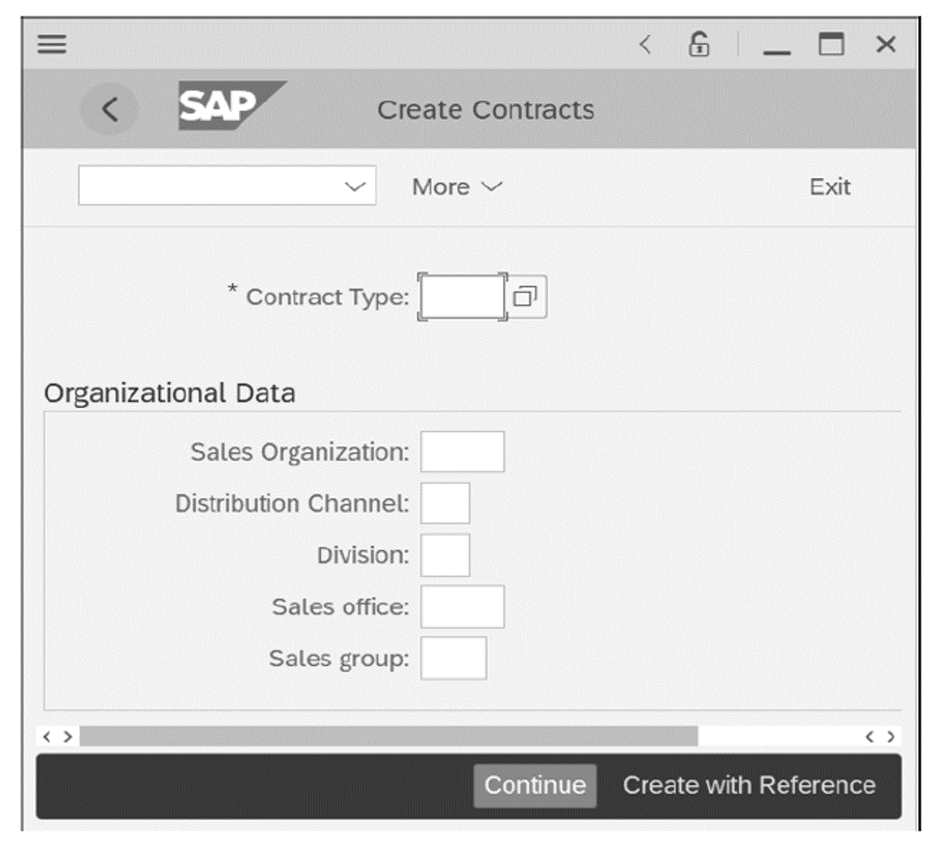Click the Continue button
933x845 pixels.
click(534, 786)
